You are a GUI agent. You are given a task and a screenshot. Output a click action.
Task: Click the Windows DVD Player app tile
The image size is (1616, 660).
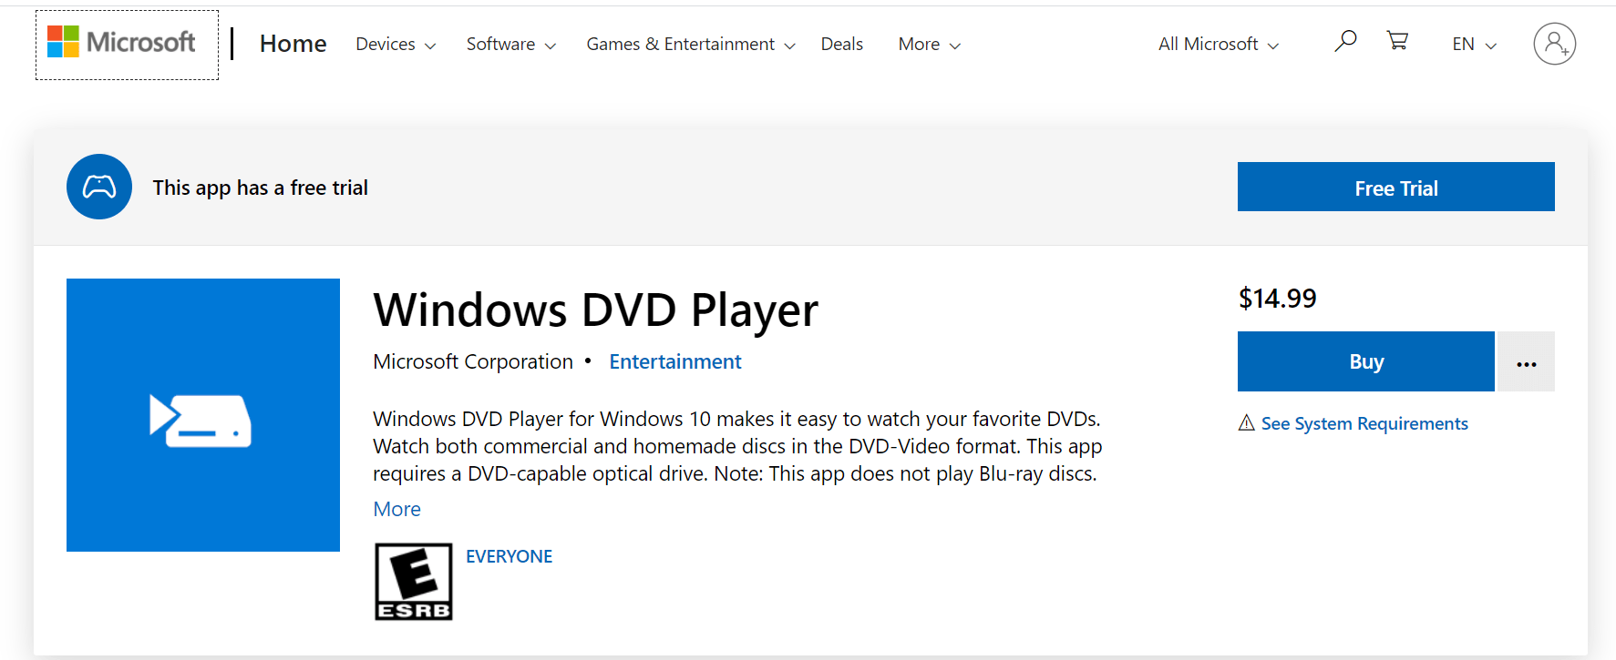(x=203, y=415)
